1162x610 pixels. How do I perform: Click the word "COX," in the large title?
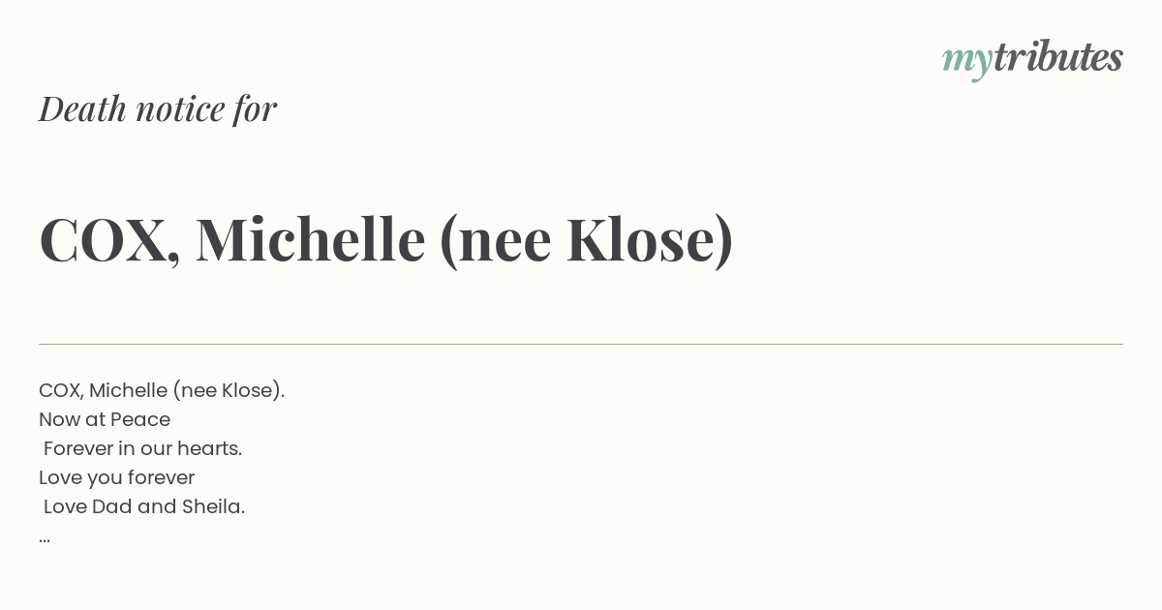pyautogui.click(x=109, y=240)
